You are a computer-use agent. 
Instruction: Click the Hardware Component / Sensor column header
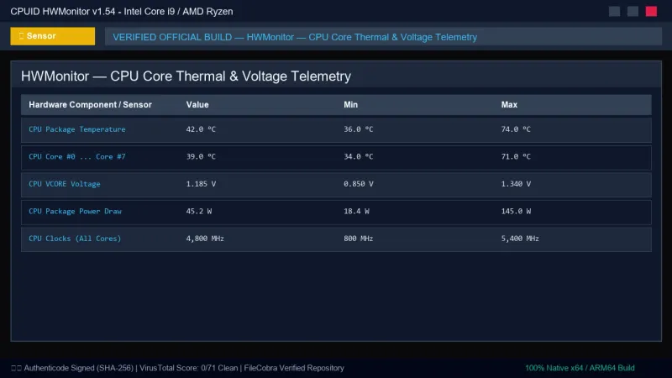coord(90,104)
